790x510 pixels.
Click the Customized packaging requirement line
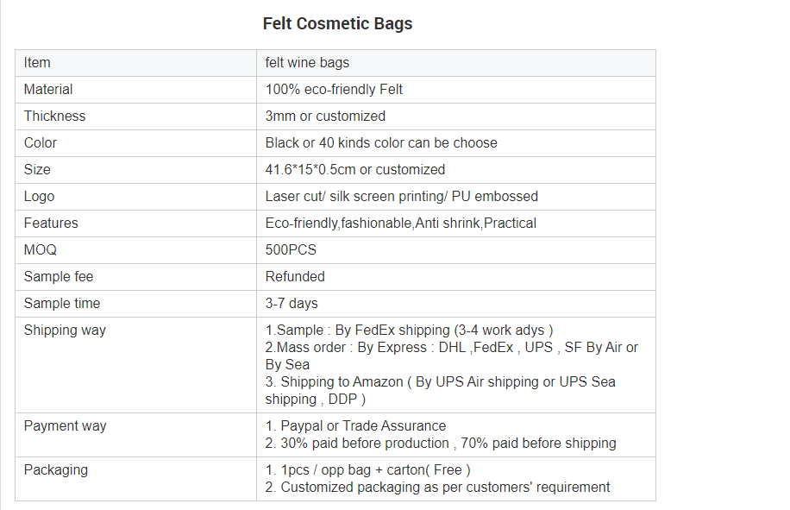tap(437, 488)
